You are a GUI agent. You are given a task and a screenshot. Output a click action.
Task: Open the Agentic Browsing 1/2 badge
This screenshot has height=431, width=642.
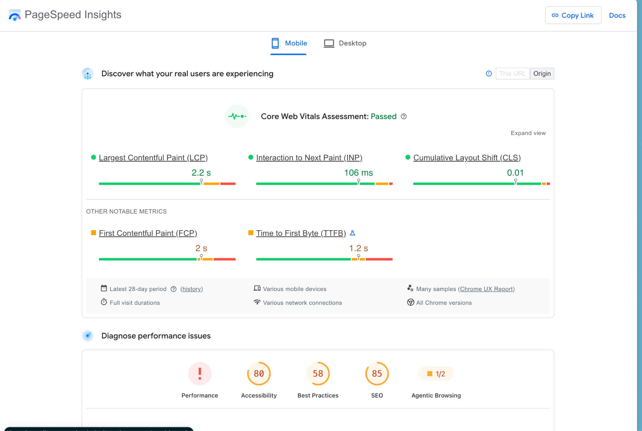tap(436, 374)
